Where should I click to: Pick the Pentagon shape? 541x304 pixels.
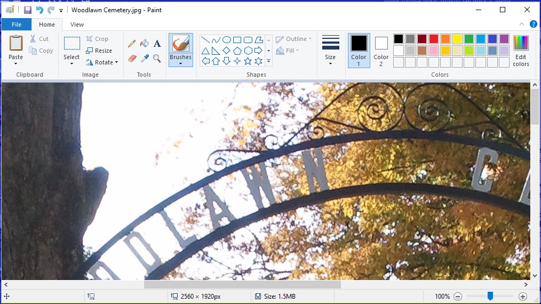(x=237, y=51)
